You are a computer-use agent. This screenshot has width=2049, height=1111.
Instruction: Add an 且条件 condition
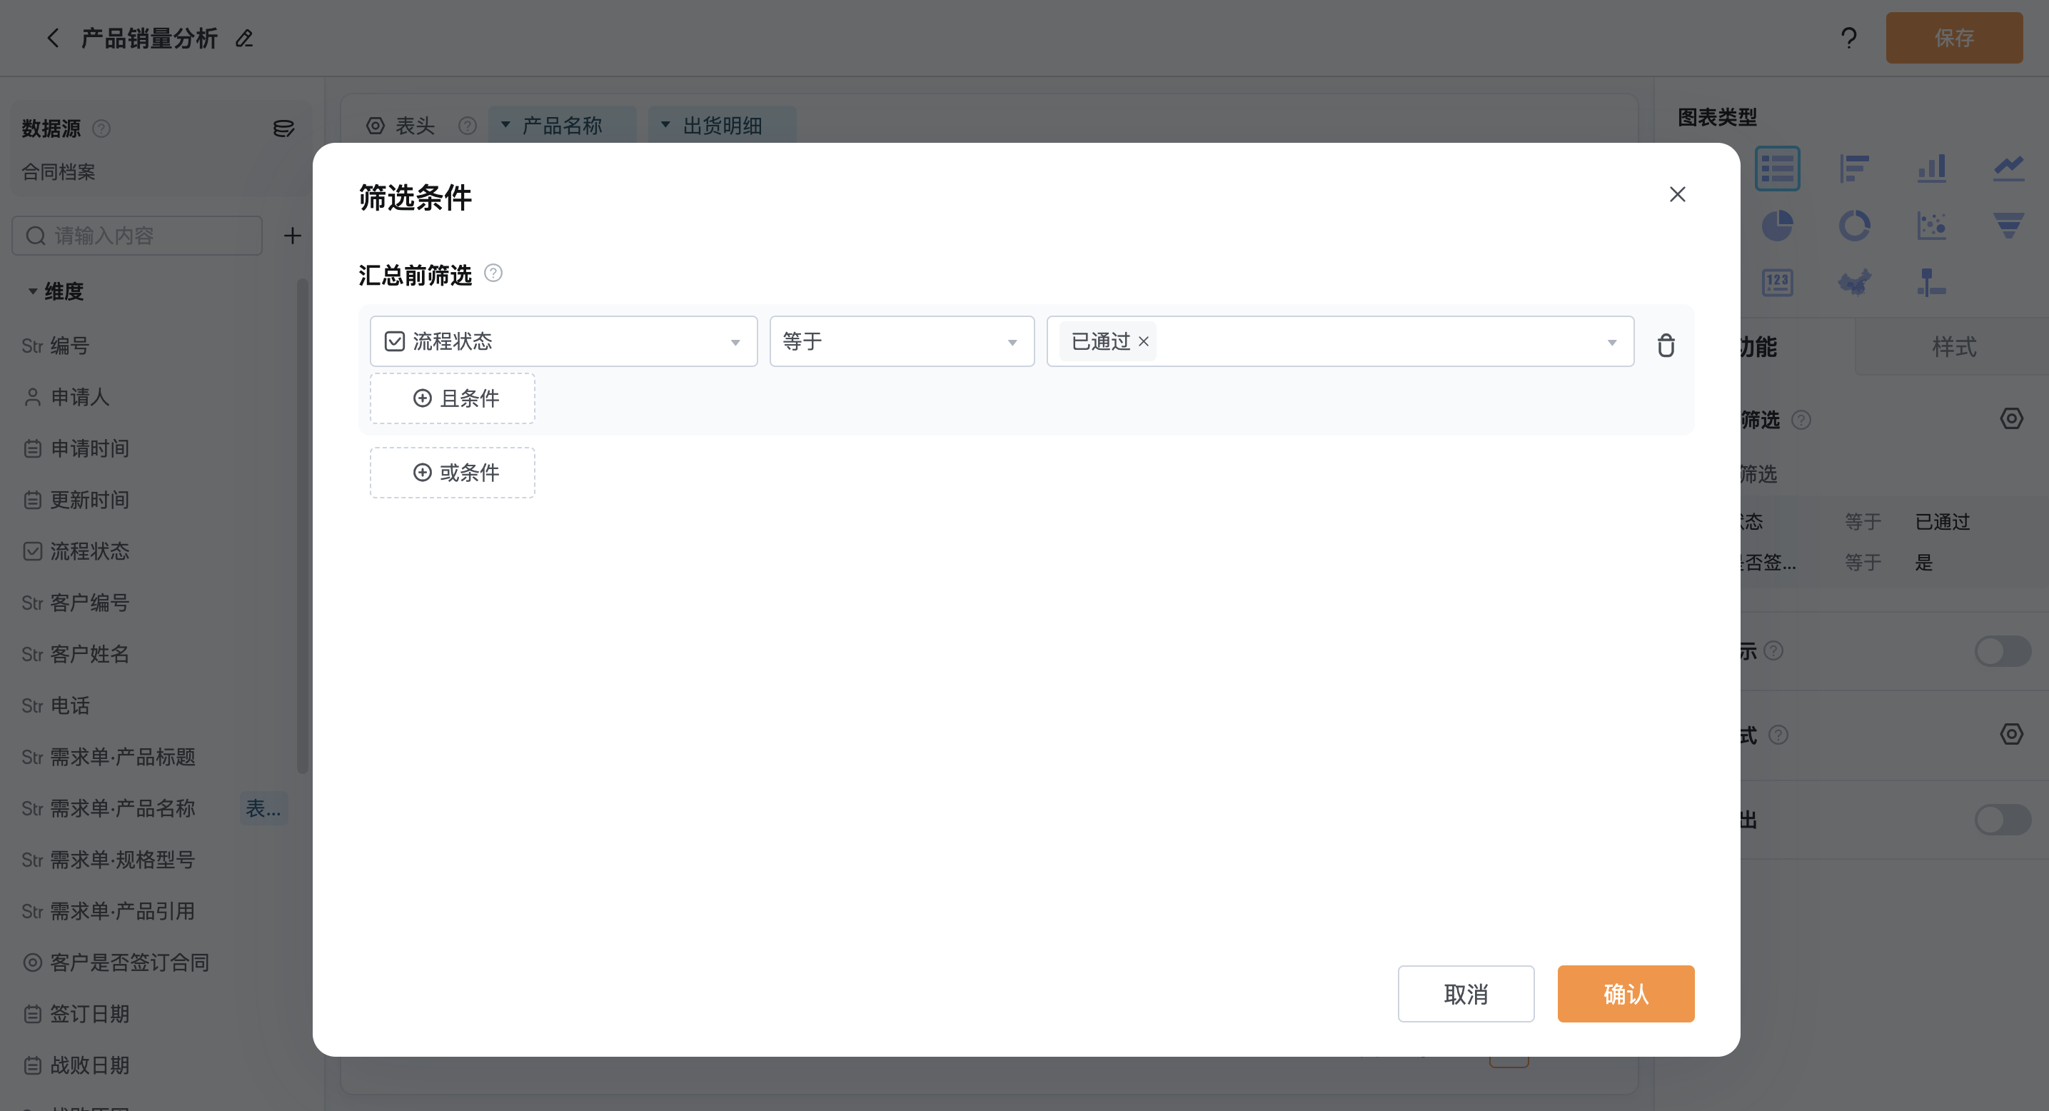(452, 398)
